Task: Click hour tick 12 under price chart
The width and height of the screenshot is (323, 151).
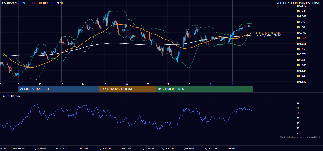Action: pos(61,84)
